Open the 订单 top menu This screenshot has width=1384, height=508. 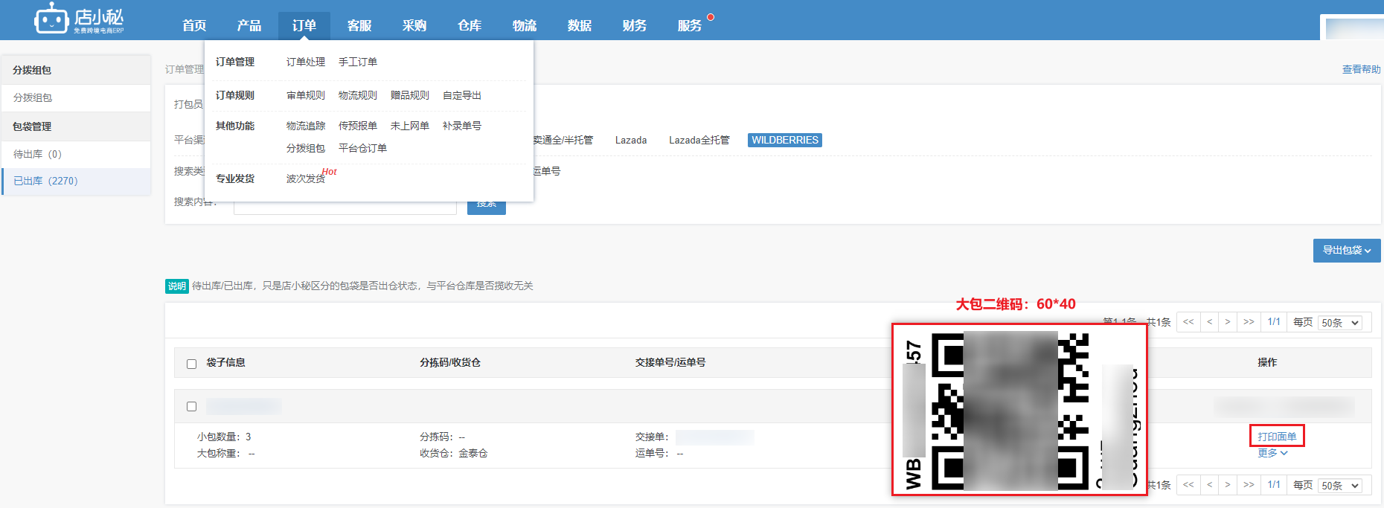coord(304,25)
